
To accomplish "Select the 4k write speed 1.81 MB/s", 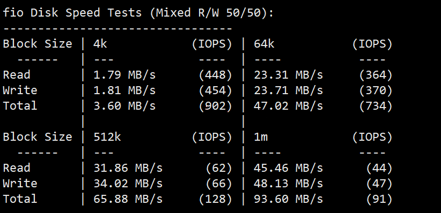I will pos(124,90).
